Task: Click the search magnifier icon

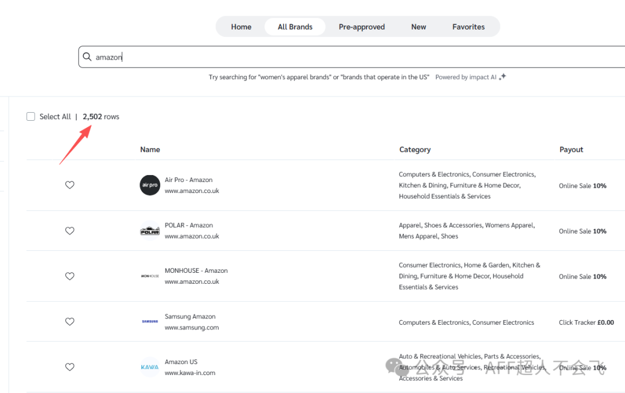Action: 87,57
